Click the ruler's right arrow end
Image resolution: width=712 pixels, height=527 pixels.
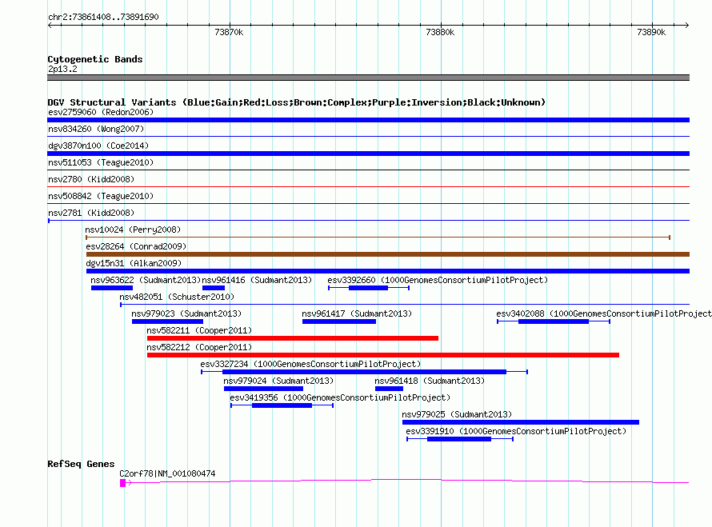(687, 25)
